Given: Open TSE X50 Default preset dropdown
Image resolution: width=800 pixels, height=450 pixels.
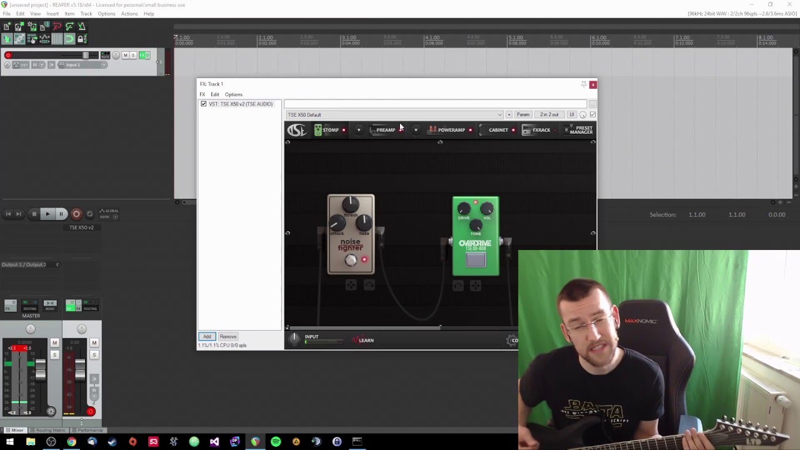Looking at the screenshot, I should 394,115.
